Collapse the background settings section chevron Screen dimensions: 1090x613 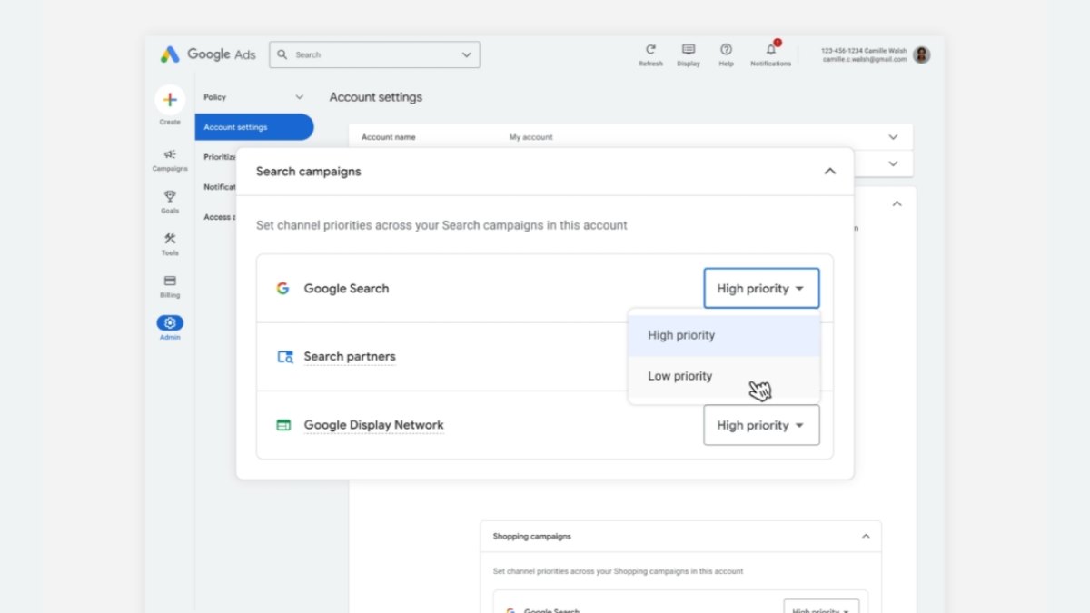pos(897,203)
